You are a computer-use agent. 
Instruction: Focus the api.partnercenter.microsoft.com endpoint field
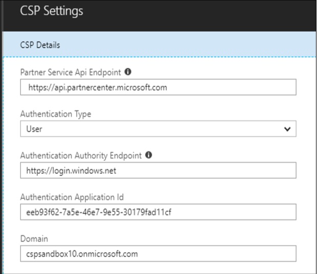(158, 87)
